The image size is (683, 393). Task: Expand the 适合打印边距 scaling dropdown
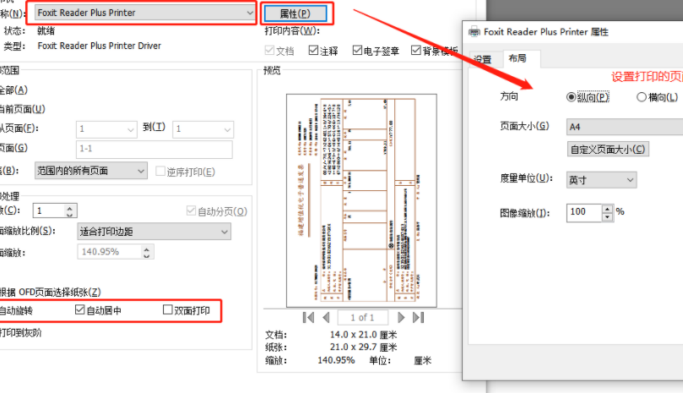pos(224,232)
